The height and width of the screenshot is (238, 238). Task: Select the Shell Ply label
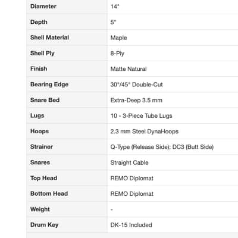point(42,53)
